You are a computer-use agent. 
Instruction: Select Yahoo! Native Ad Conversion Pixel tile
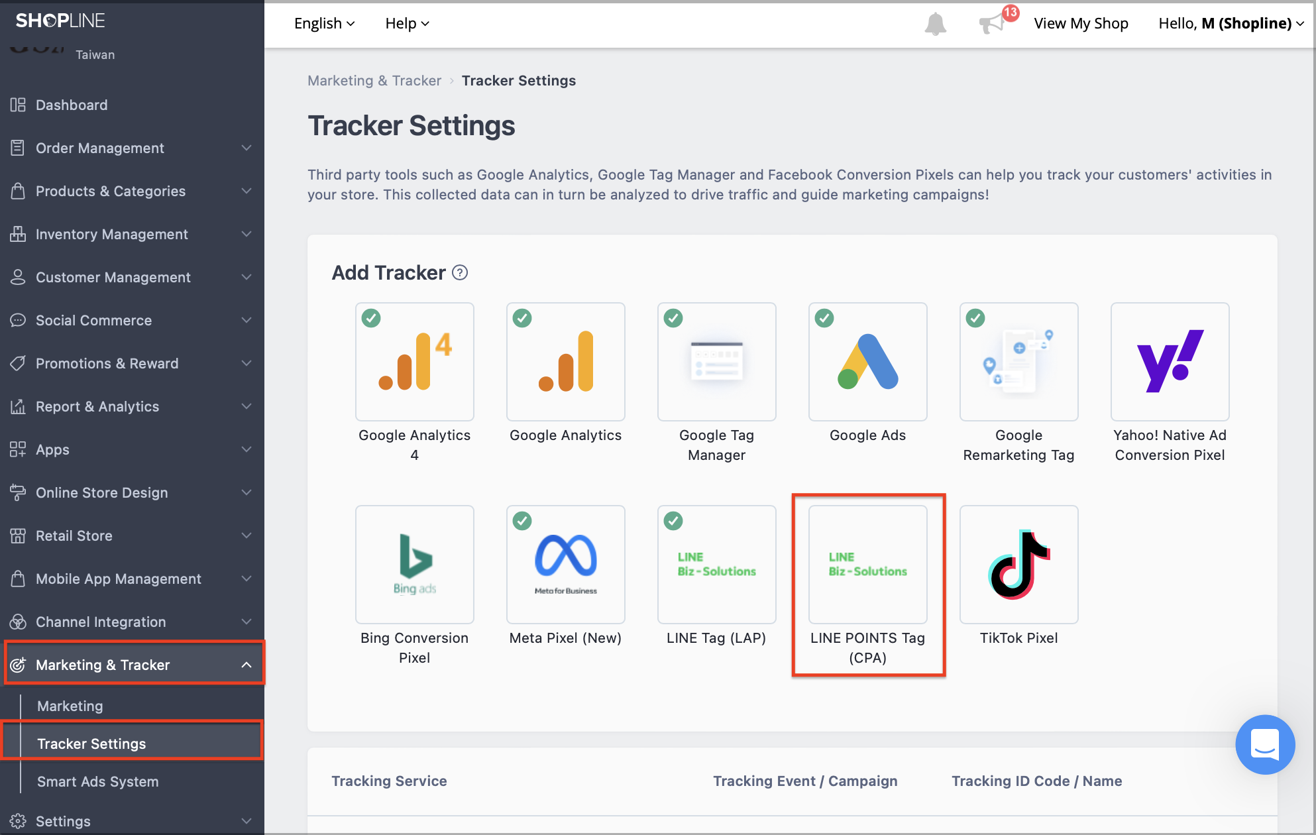(x=1170, y=362)
